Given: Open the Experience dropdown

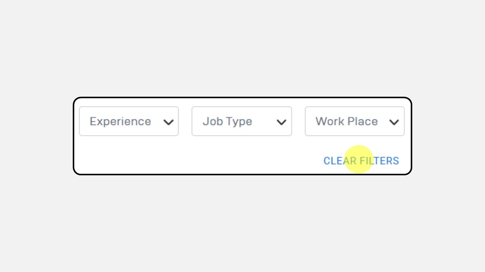Looking at the screenshot, I should [129, 121].
